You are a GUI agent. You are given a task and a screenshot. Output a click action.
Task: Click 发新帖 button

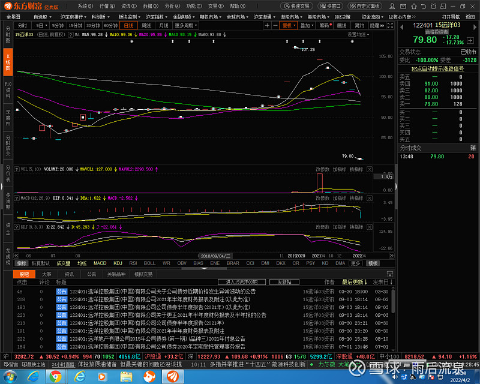(284, 282)
